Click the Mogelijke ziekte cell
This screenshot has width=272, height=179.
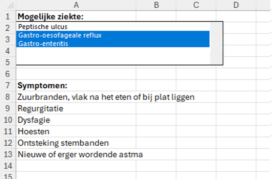[51, 17]
